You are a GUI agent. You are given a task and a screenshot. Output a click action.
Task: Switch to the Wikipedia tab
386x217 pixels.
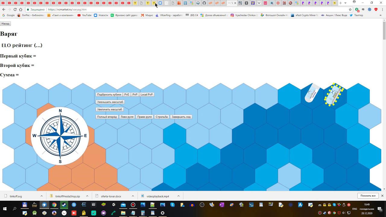(x=259, y=3)
